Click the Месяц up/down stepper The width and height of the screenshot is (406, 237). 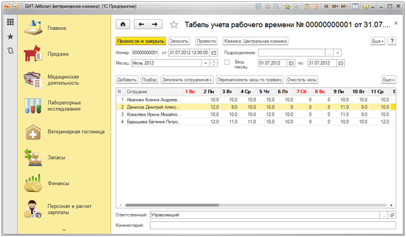click(213, 63)
